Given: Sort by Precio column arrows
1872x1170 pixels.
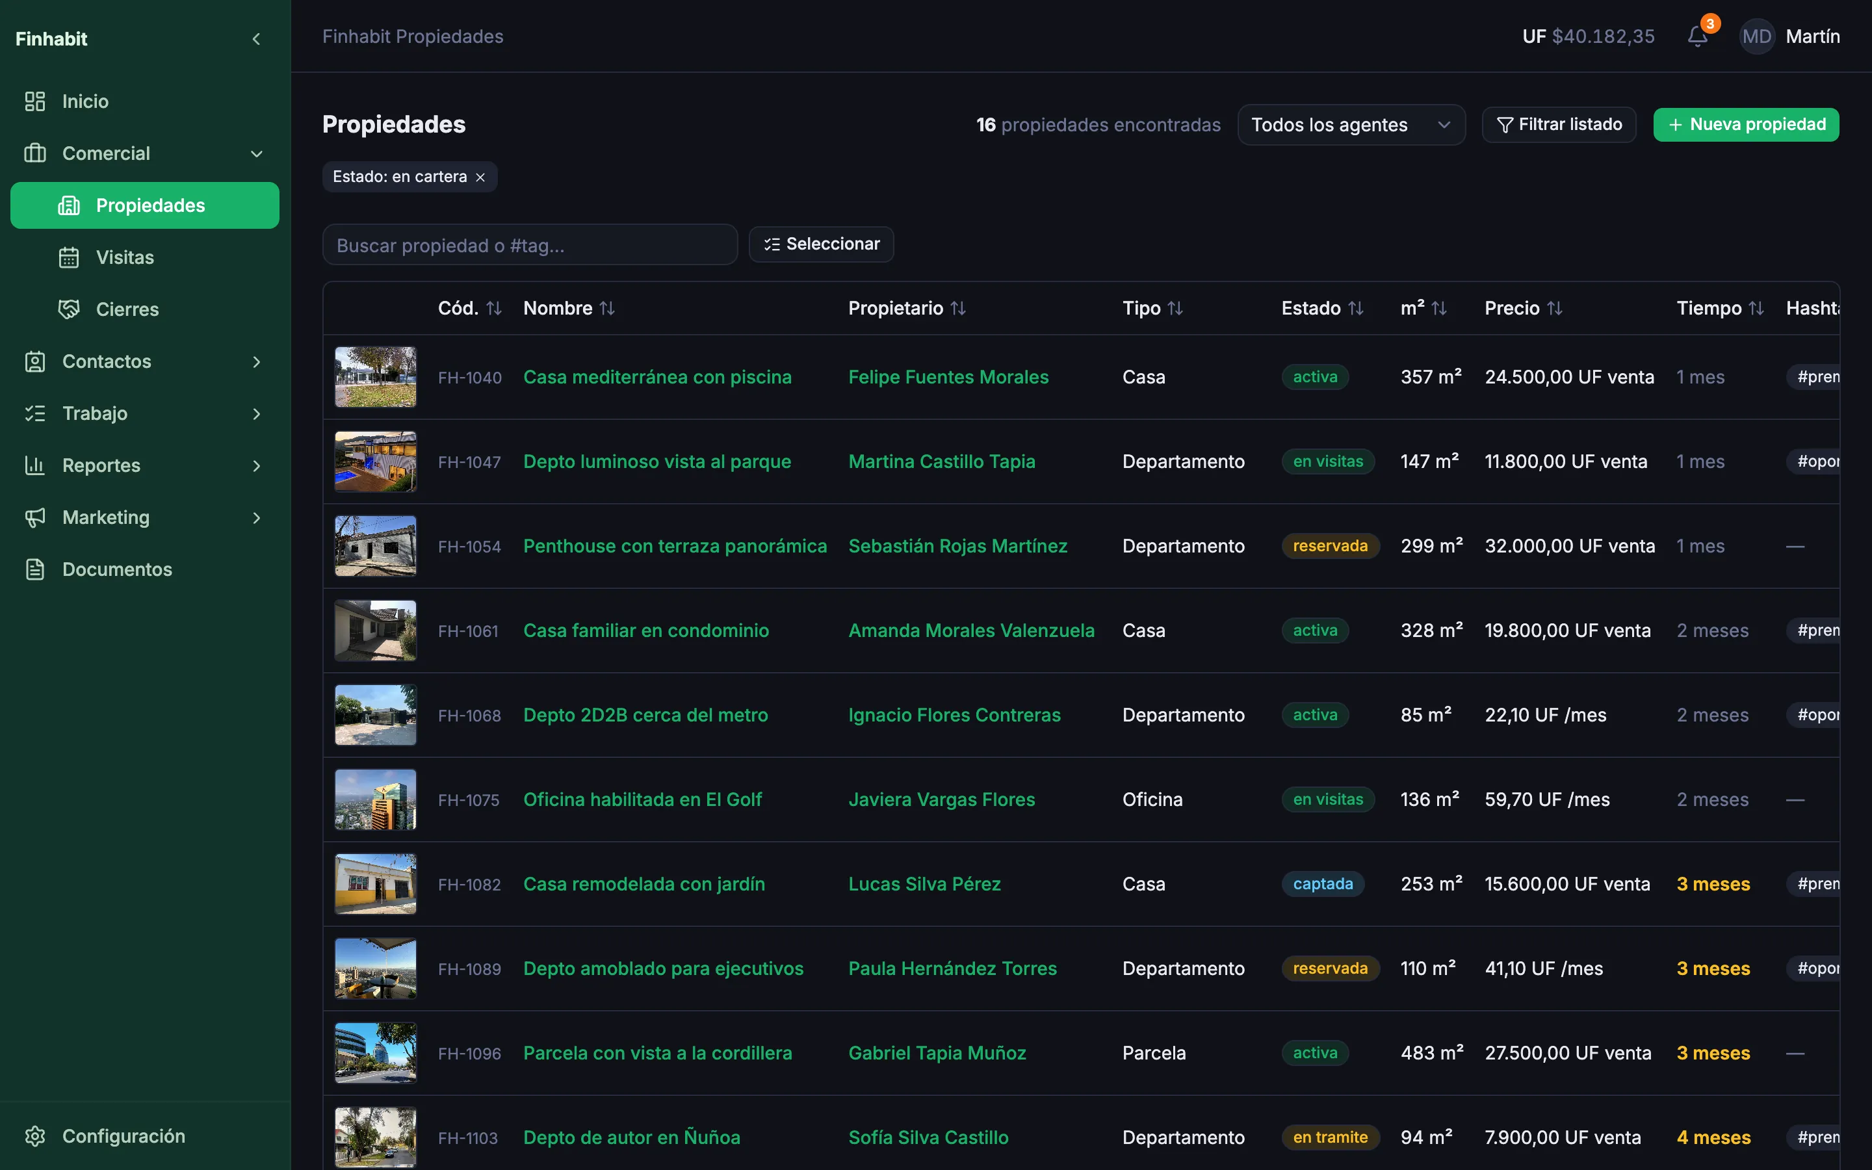Looking at the screenshot, I should pyautogui.click(x=1555, y=308).
